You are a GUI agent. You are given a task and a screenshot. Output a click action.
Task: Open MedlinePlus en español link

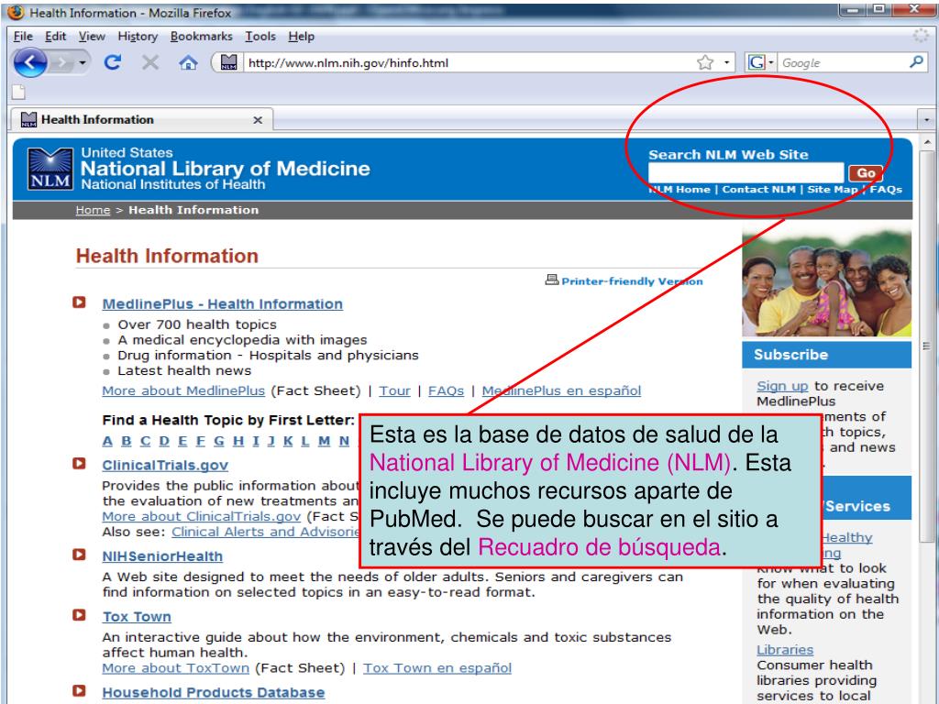[561, 390]
